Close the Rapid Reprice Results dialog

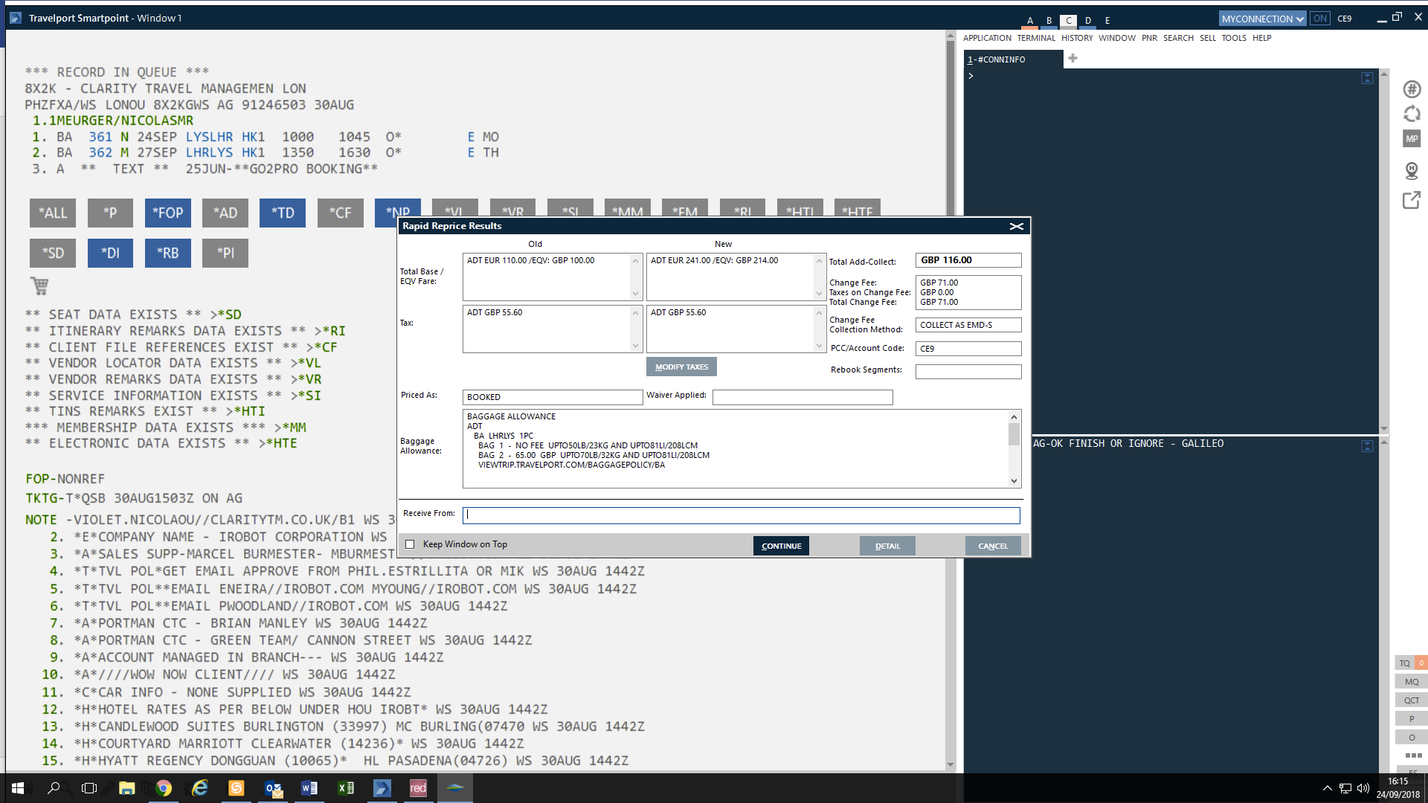(1016, 226)
